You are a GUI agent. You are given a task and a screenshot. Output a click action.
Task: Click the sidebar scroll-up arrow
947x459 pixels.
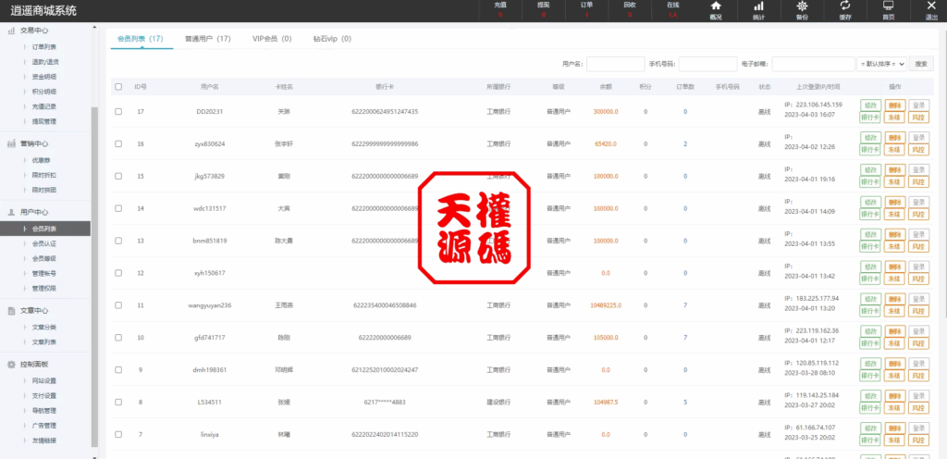point(94,27)
